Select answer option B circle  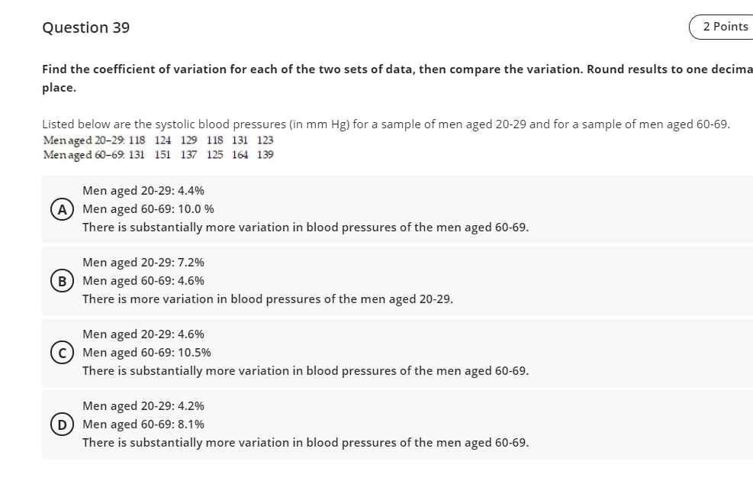click(x=61, y=281)
